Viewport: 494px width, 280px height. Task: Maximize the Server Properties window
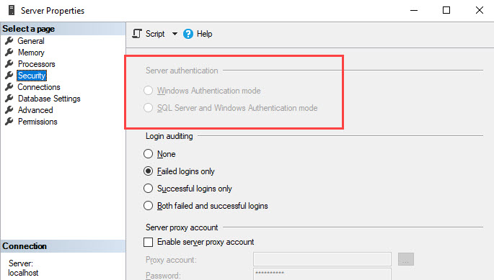pyautogui.click(x=446, y=10)
